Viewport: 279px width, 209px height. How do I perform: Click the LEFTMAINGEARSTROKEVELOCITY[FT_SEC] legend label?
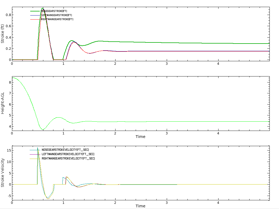[x=68, y=154]
